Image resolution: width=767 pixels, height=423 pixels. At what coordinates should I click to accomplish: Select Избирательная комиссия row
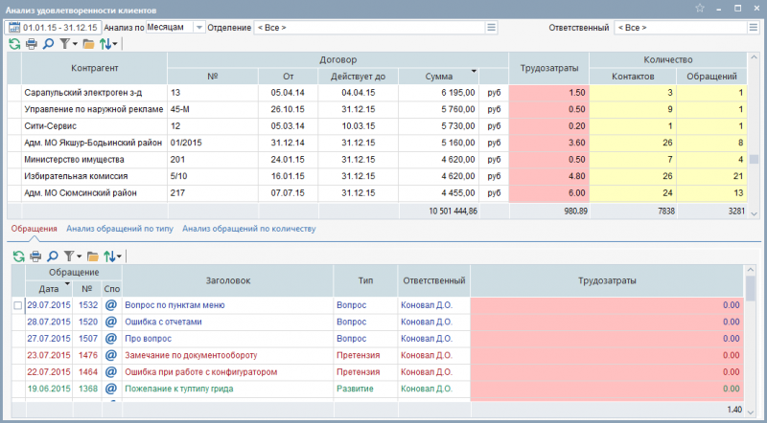click(377, 176)
